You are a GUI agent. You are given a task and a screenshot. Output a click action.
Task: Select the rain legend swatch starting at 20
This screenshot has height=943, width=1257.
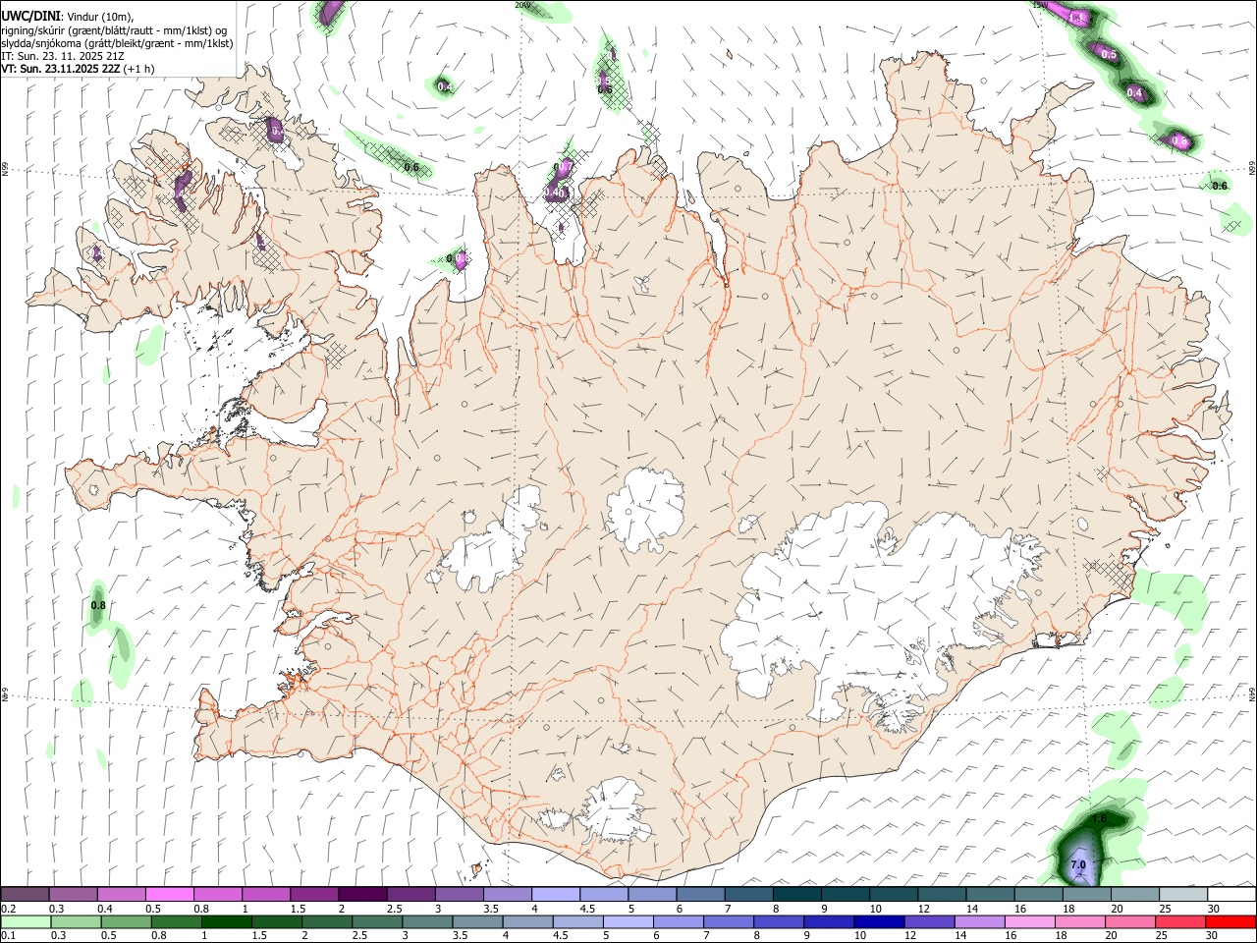tap(1129, 921)
